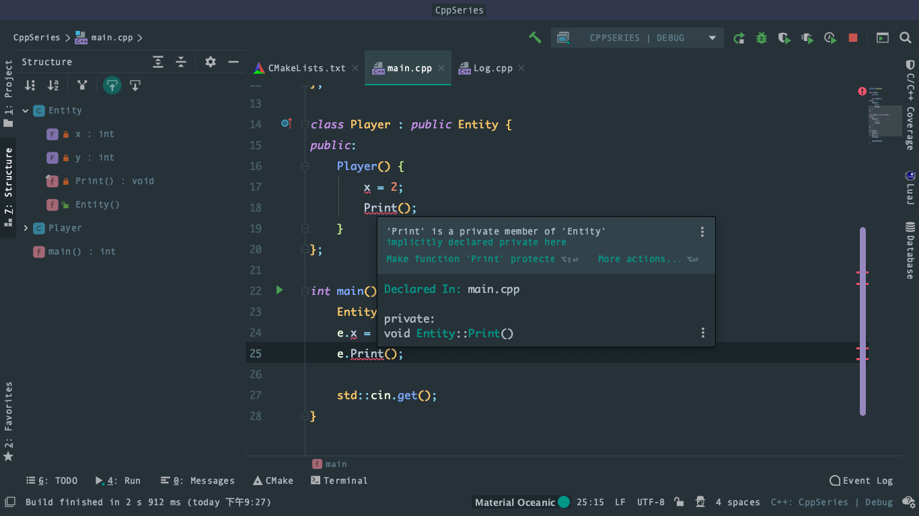
Task: Enable autoscroll from source toggle
Action: pyautogui.click(x=135, y=85)
